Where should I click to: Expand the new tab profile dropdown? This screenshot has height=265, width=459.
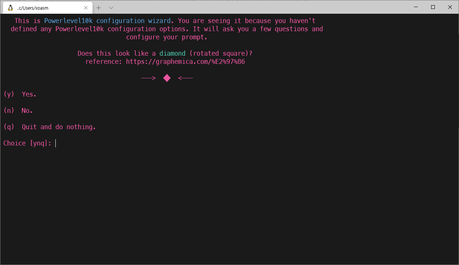111,7
